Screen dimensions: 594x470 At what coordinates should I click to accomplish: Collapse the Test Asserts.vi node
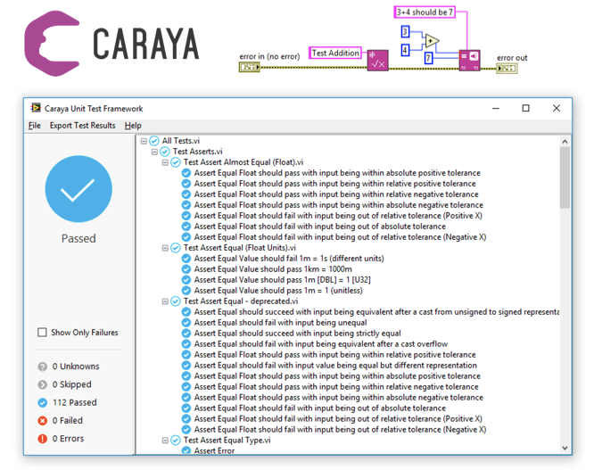click(154, 152)
